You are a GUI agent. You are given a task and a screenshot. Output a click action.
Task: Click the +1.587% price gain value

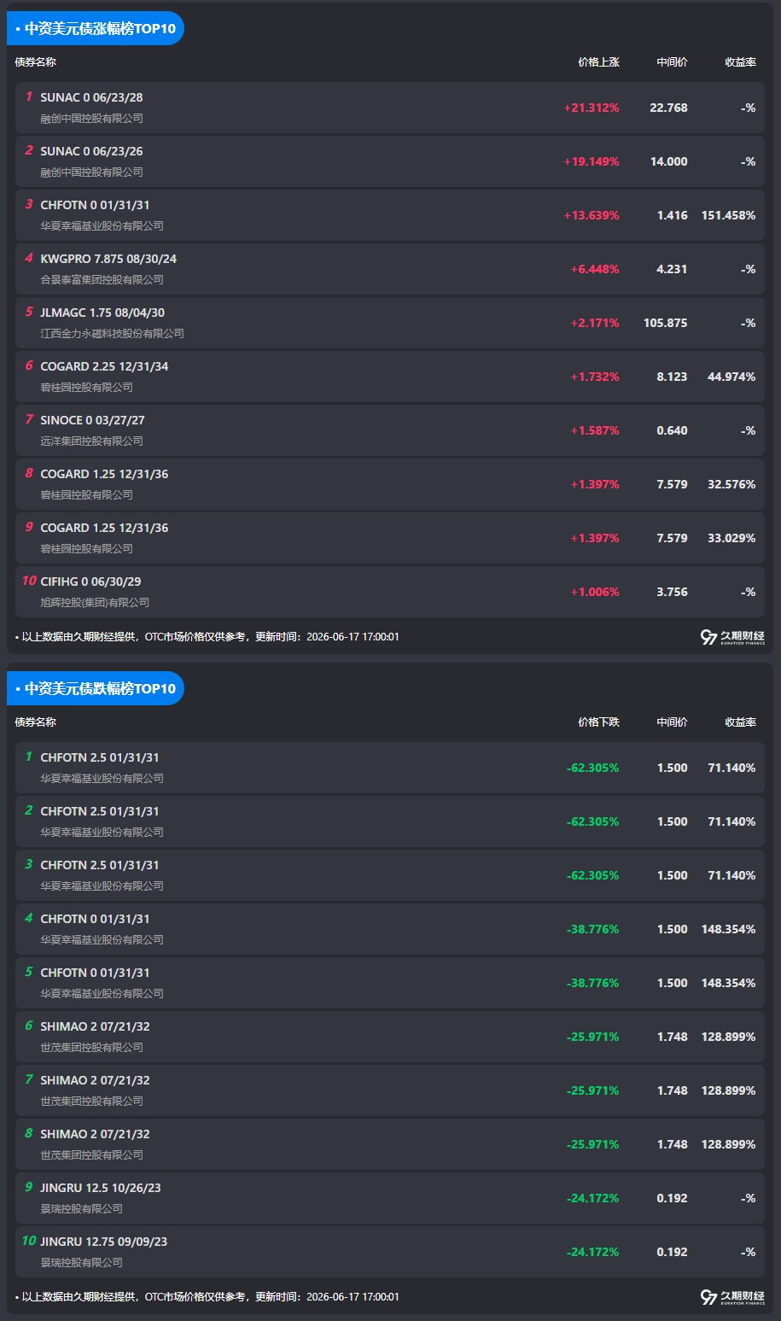pos(595,430)
